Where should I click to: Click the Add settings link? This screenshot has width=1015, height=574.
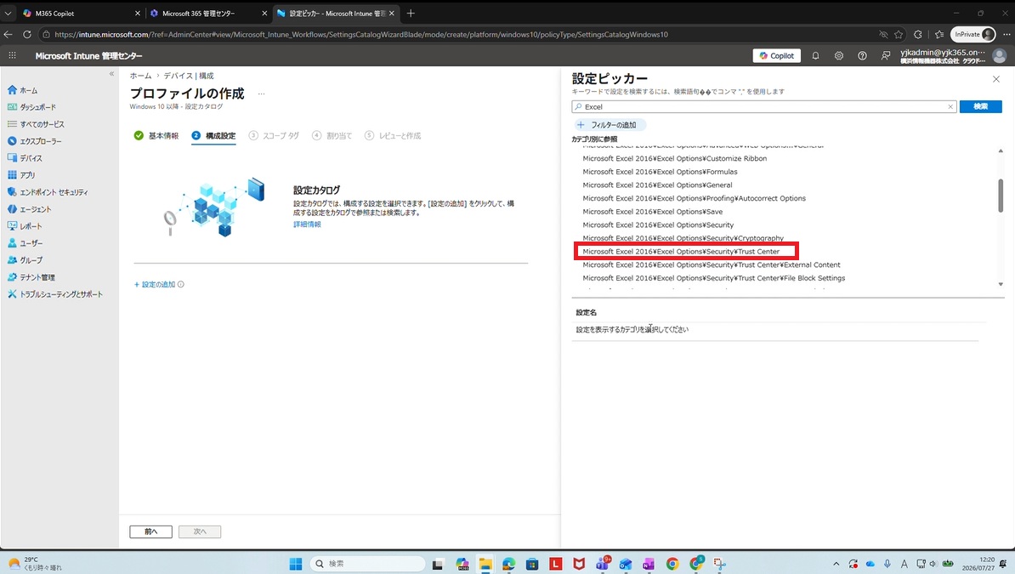pos(155,284)
